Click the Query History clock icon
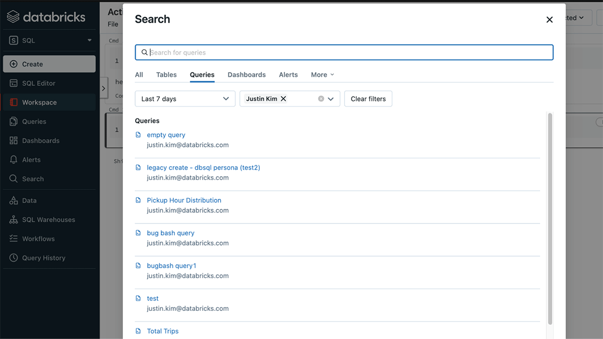The image size is (603, 339). [x=14, y=258]
